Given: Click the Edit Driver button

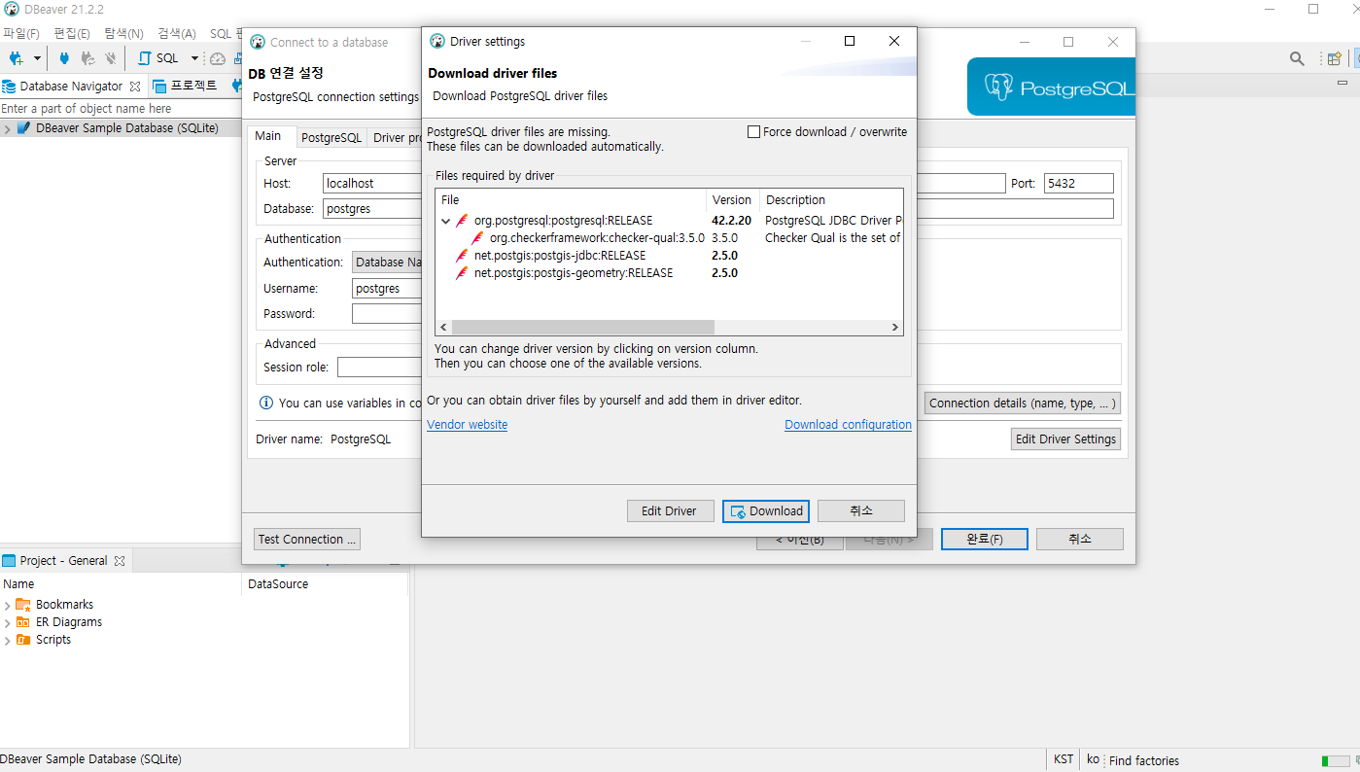Looking at the screenshot, I should [x=670, y=510].
